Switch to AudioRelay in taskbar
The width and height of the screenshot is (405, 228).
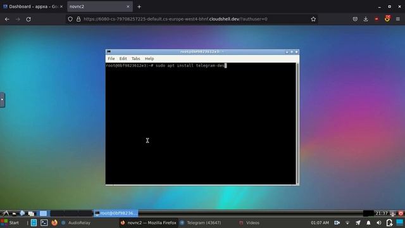pyautogui.click(x=76, y=222)
